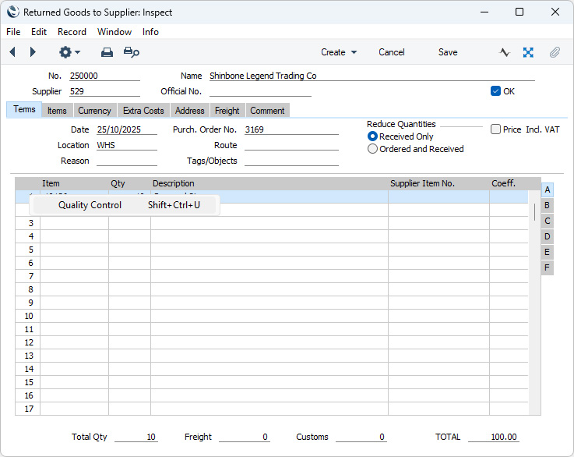574x457 pixels.
Task: Select Ordered and Received option
Action: coord(372,149)
